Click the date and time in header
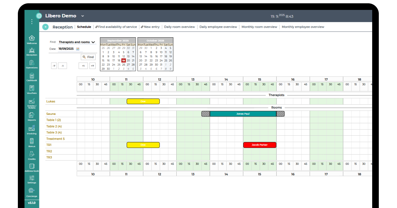The image size is (397, 208). 282,16
